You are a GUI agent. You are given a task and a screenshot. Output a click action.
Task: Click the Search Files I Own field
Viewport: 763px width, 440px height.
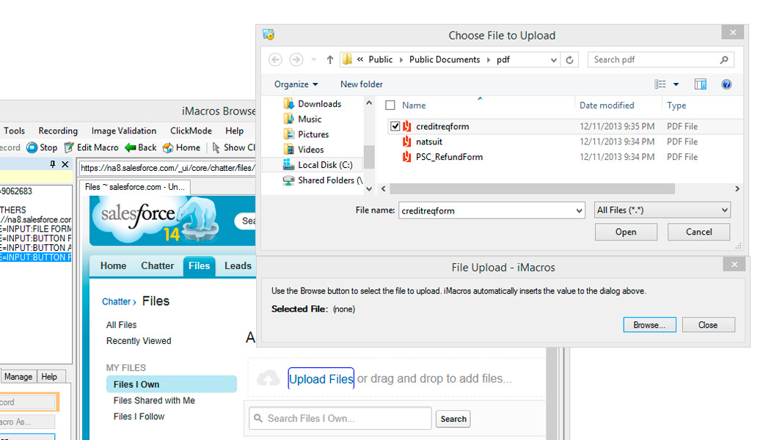[x=340, y=419]
